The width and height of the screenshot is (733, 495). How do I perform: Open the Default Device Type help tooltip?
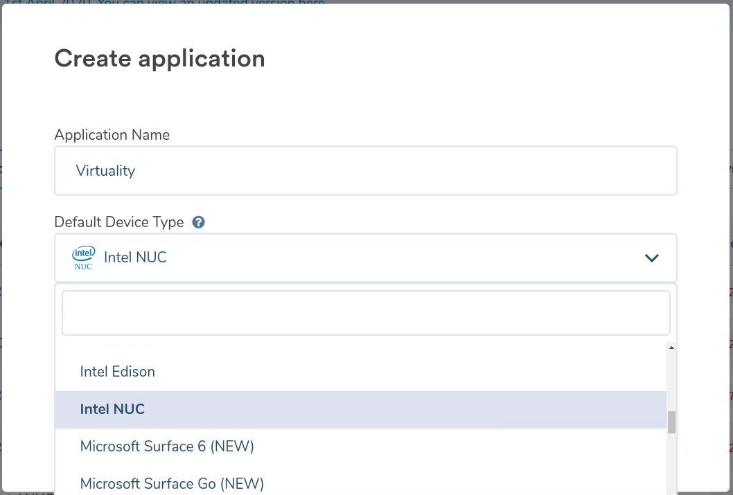[198, 222]
